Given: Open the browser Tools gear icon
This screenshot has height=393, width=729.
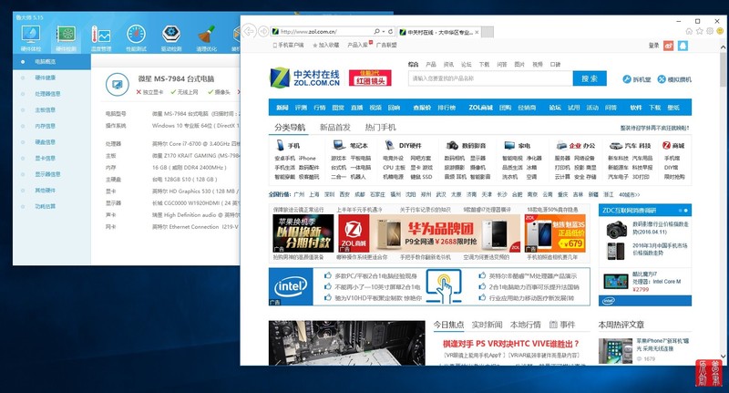Looking at the screenshot, I should coord(710,31).
